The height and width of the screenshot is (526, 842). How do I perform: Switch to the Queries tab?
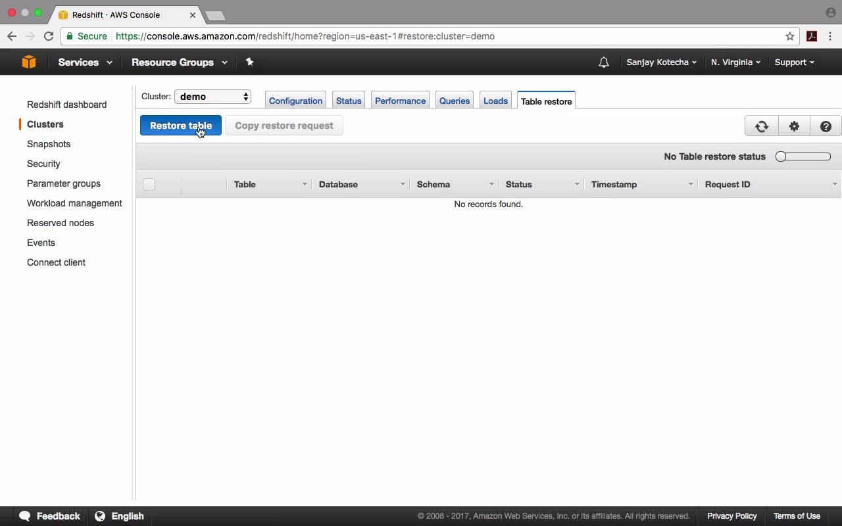455,101
